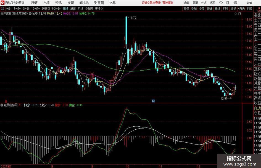Toggle the left sidebar panel icon

pyautogui.click(x=2, y=9)
